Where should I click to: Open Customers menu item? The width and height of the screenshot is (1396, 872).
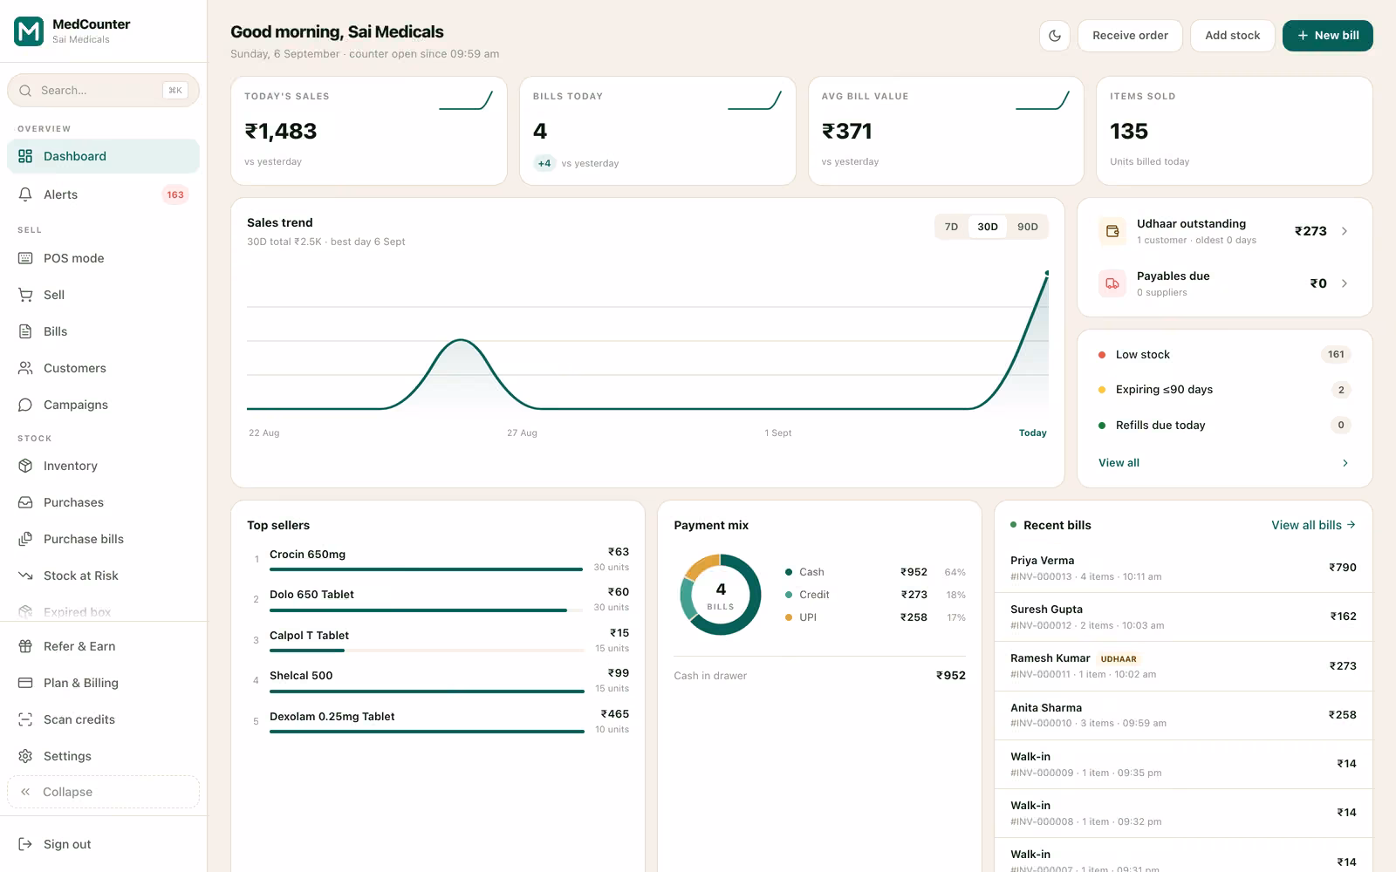click(x=103, y=368)
